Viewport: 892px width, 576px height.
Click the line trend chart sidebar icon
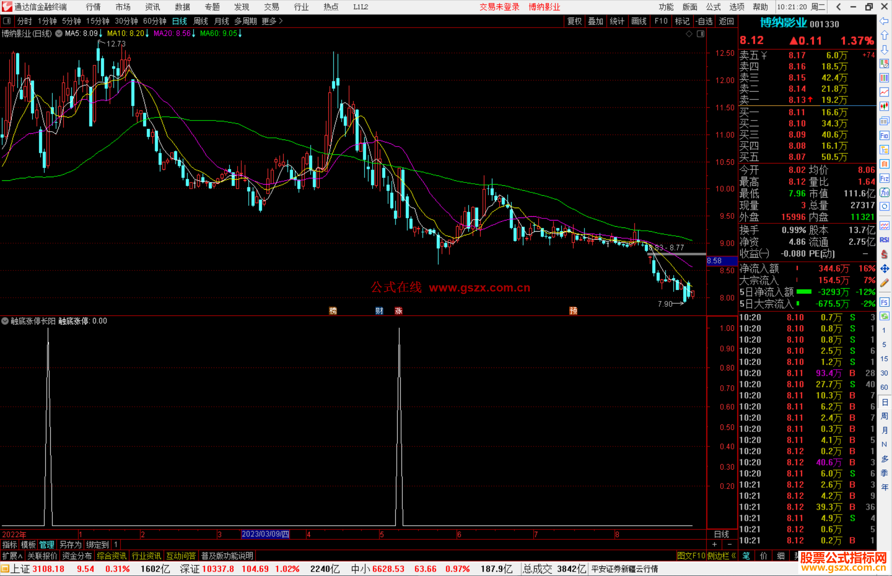click(884, 92)
